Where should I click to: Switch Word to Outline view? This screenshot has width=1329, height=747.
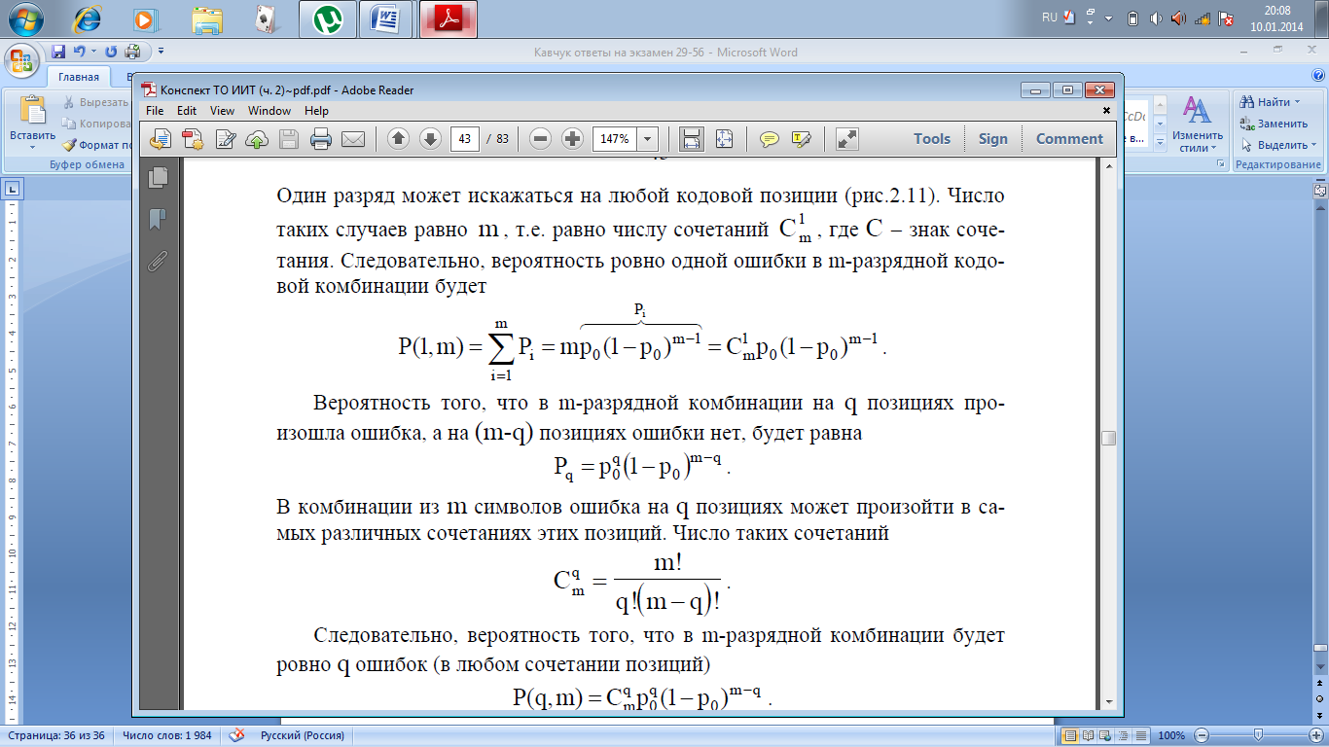(1124, 736)
